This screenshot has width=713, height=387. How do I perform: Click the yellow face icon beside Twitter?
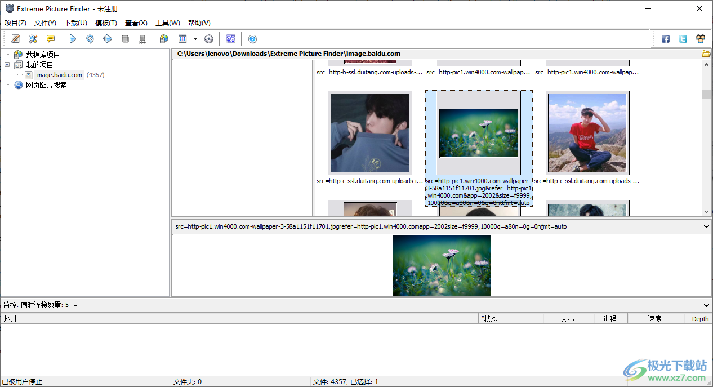click(x=701, y=39)
